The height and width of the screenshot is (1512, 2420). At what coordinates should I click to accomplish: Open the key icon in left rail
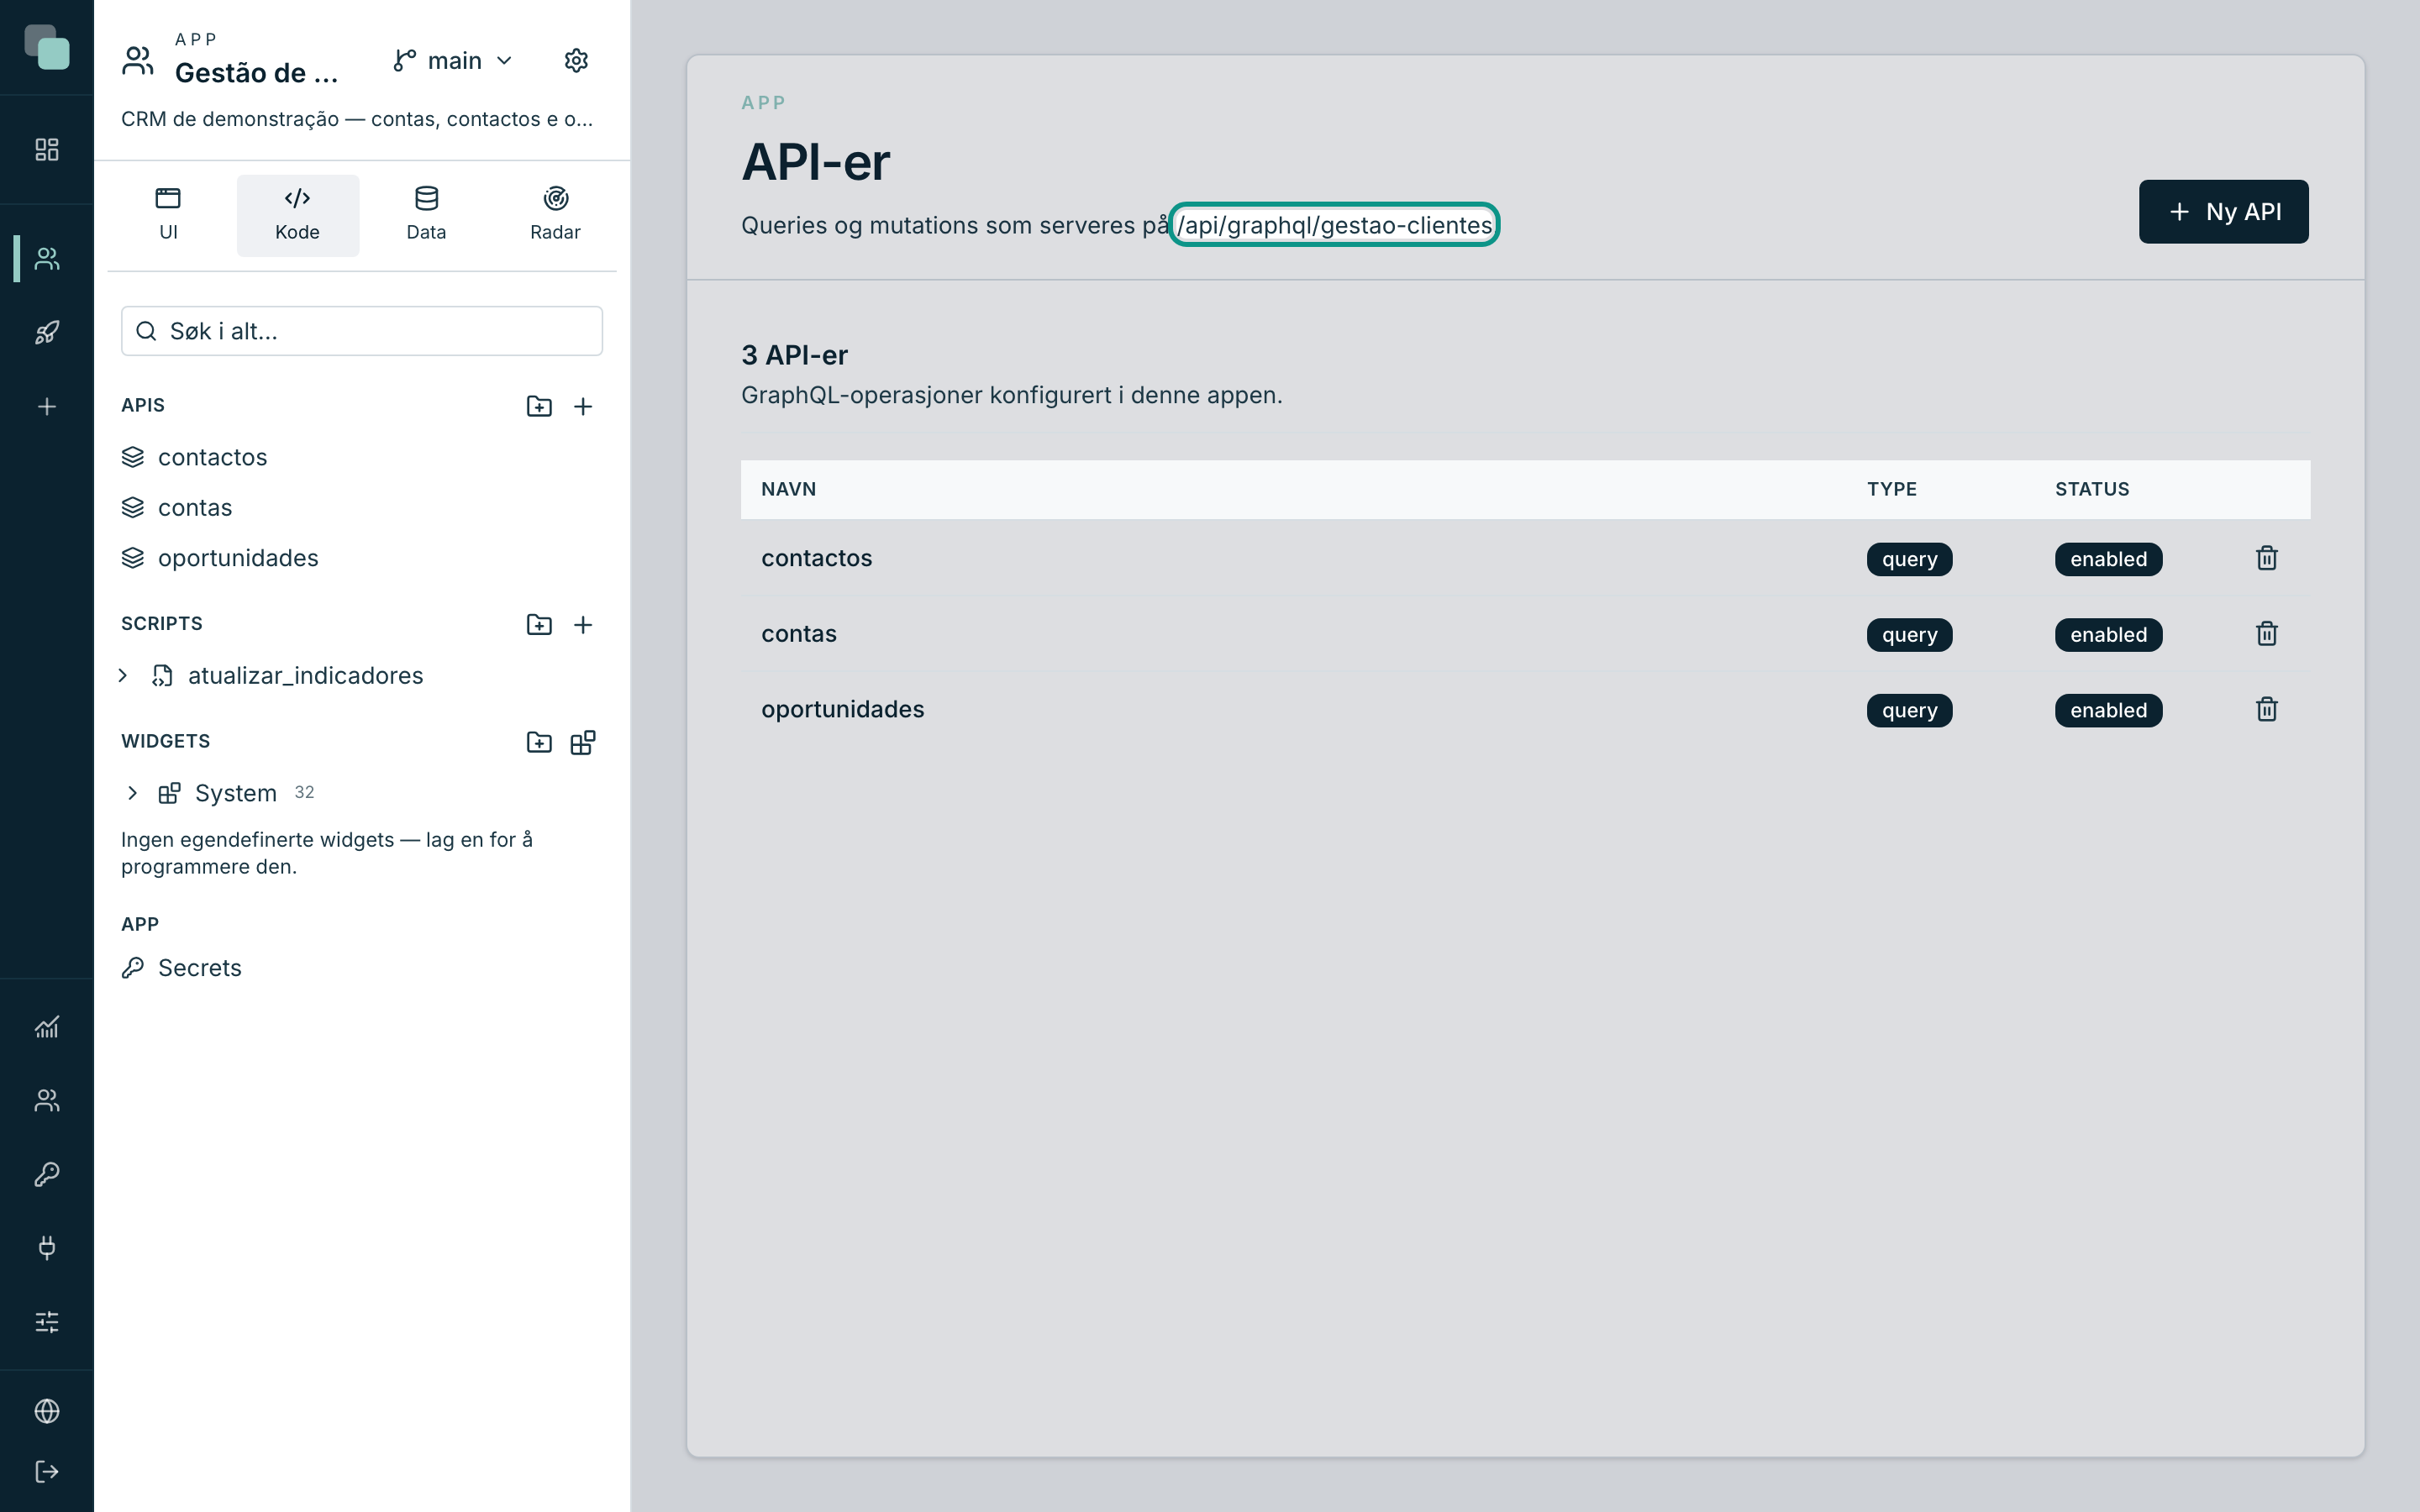coord(47,1174)
